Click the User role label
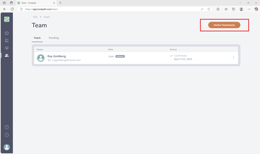 click(x=111, y=56)
